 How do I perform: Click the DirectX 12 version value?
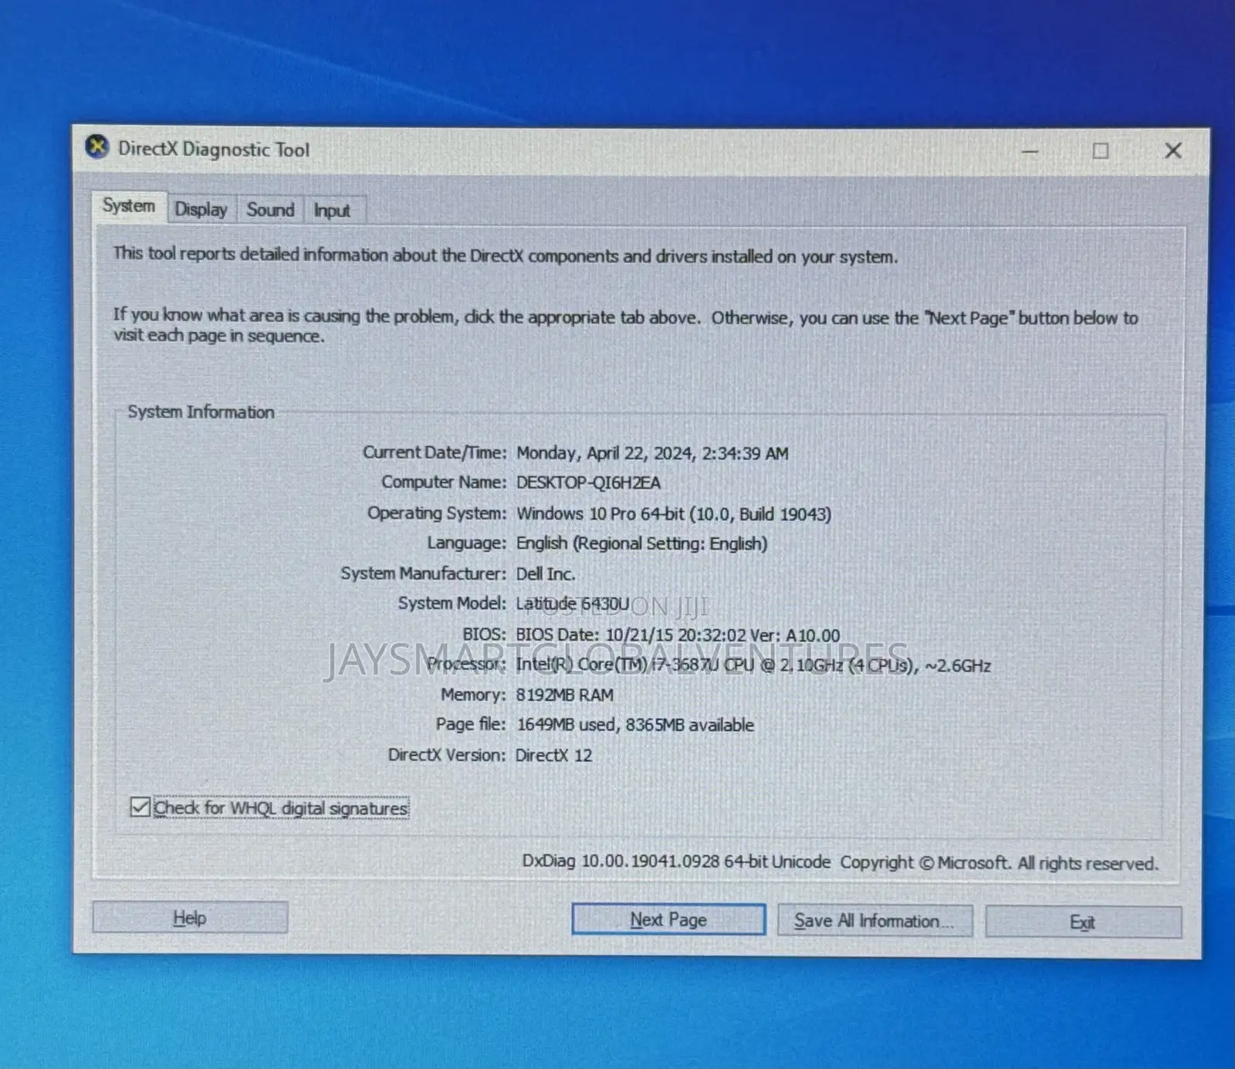[x=554, y=756]
